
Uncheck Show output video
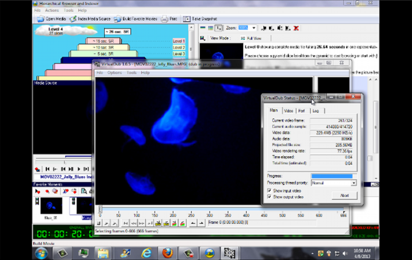[x=270, y=196]
